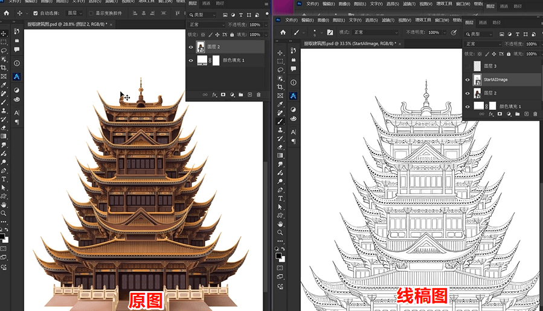
Task: Open layer style fx menu in left Layers panel
Action: pyautogui.click(x=214, y=95)
